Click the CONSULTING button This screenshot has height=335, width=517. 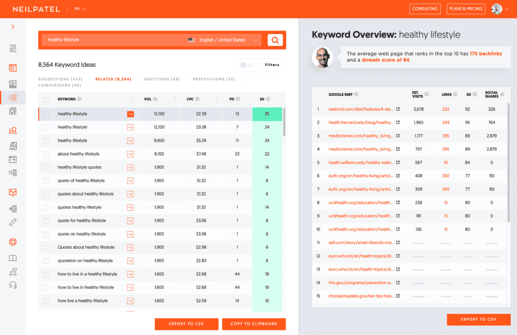point(425,9)
